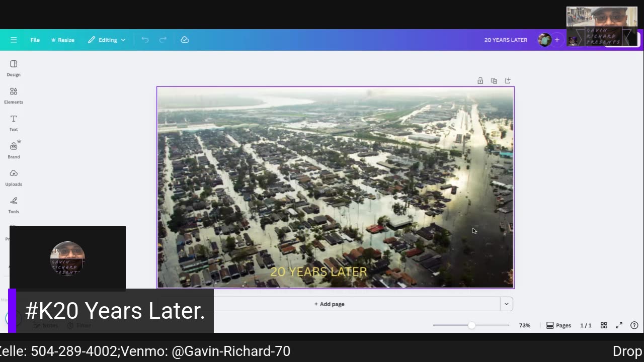Open the Resize options
Viewport: 644px width, 362px height.
click(x=62, y=40)
